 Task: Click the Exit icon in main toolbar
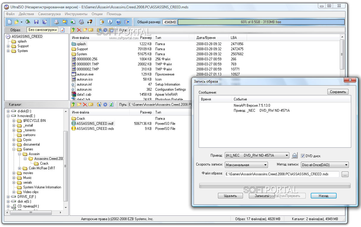pos(127,22)
